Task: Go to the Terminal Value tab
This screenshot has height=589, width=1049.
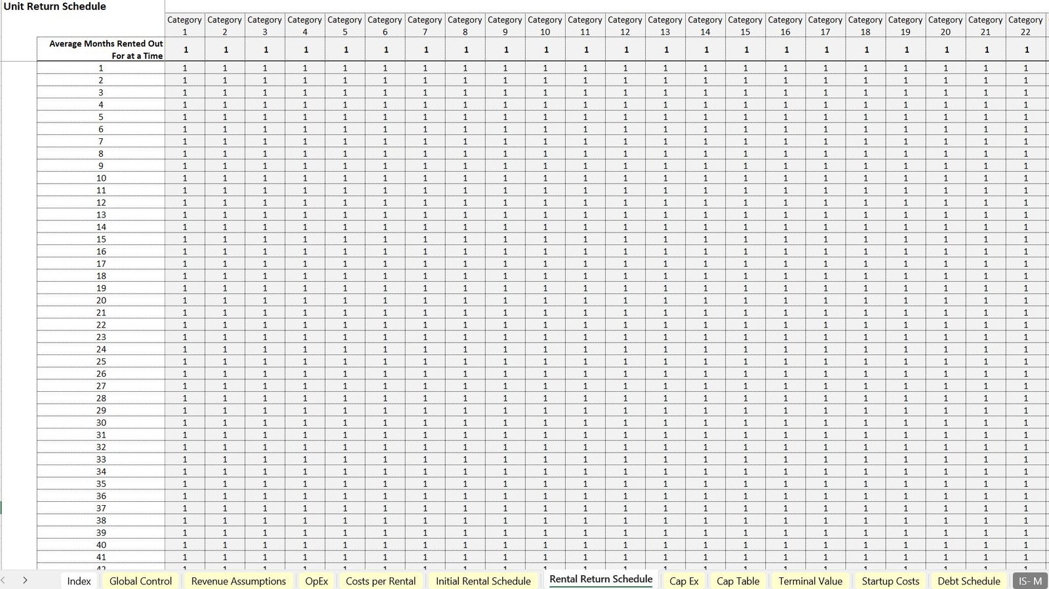Action: (810, 581)
